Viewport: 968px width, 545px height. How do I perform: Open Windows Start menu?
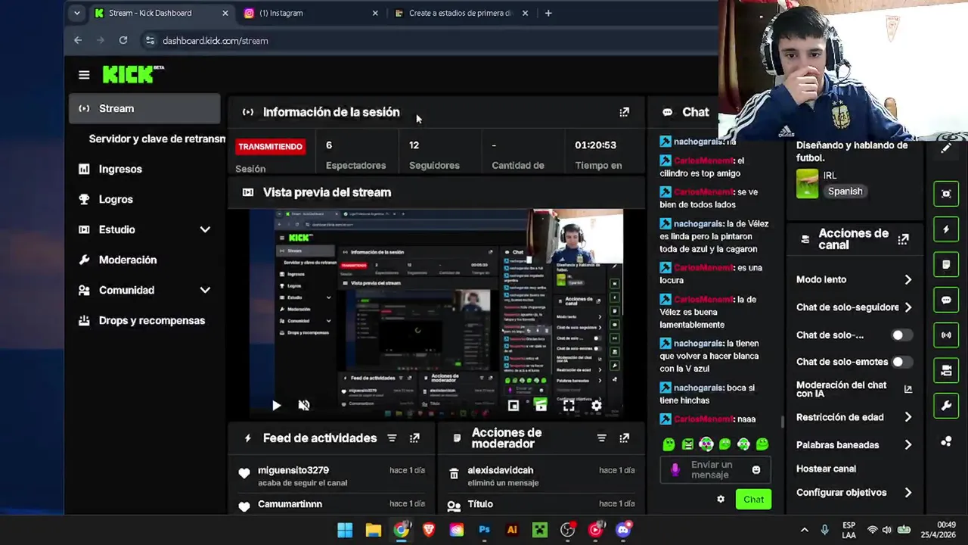(x=345, y=530)
